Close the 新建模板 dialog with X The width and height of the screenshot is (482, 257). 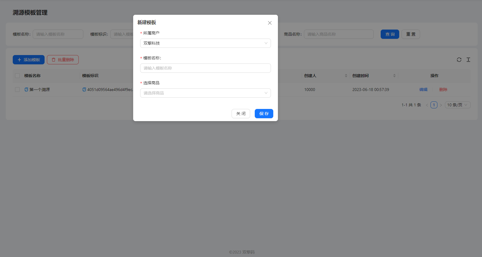(x=270, y=23)
